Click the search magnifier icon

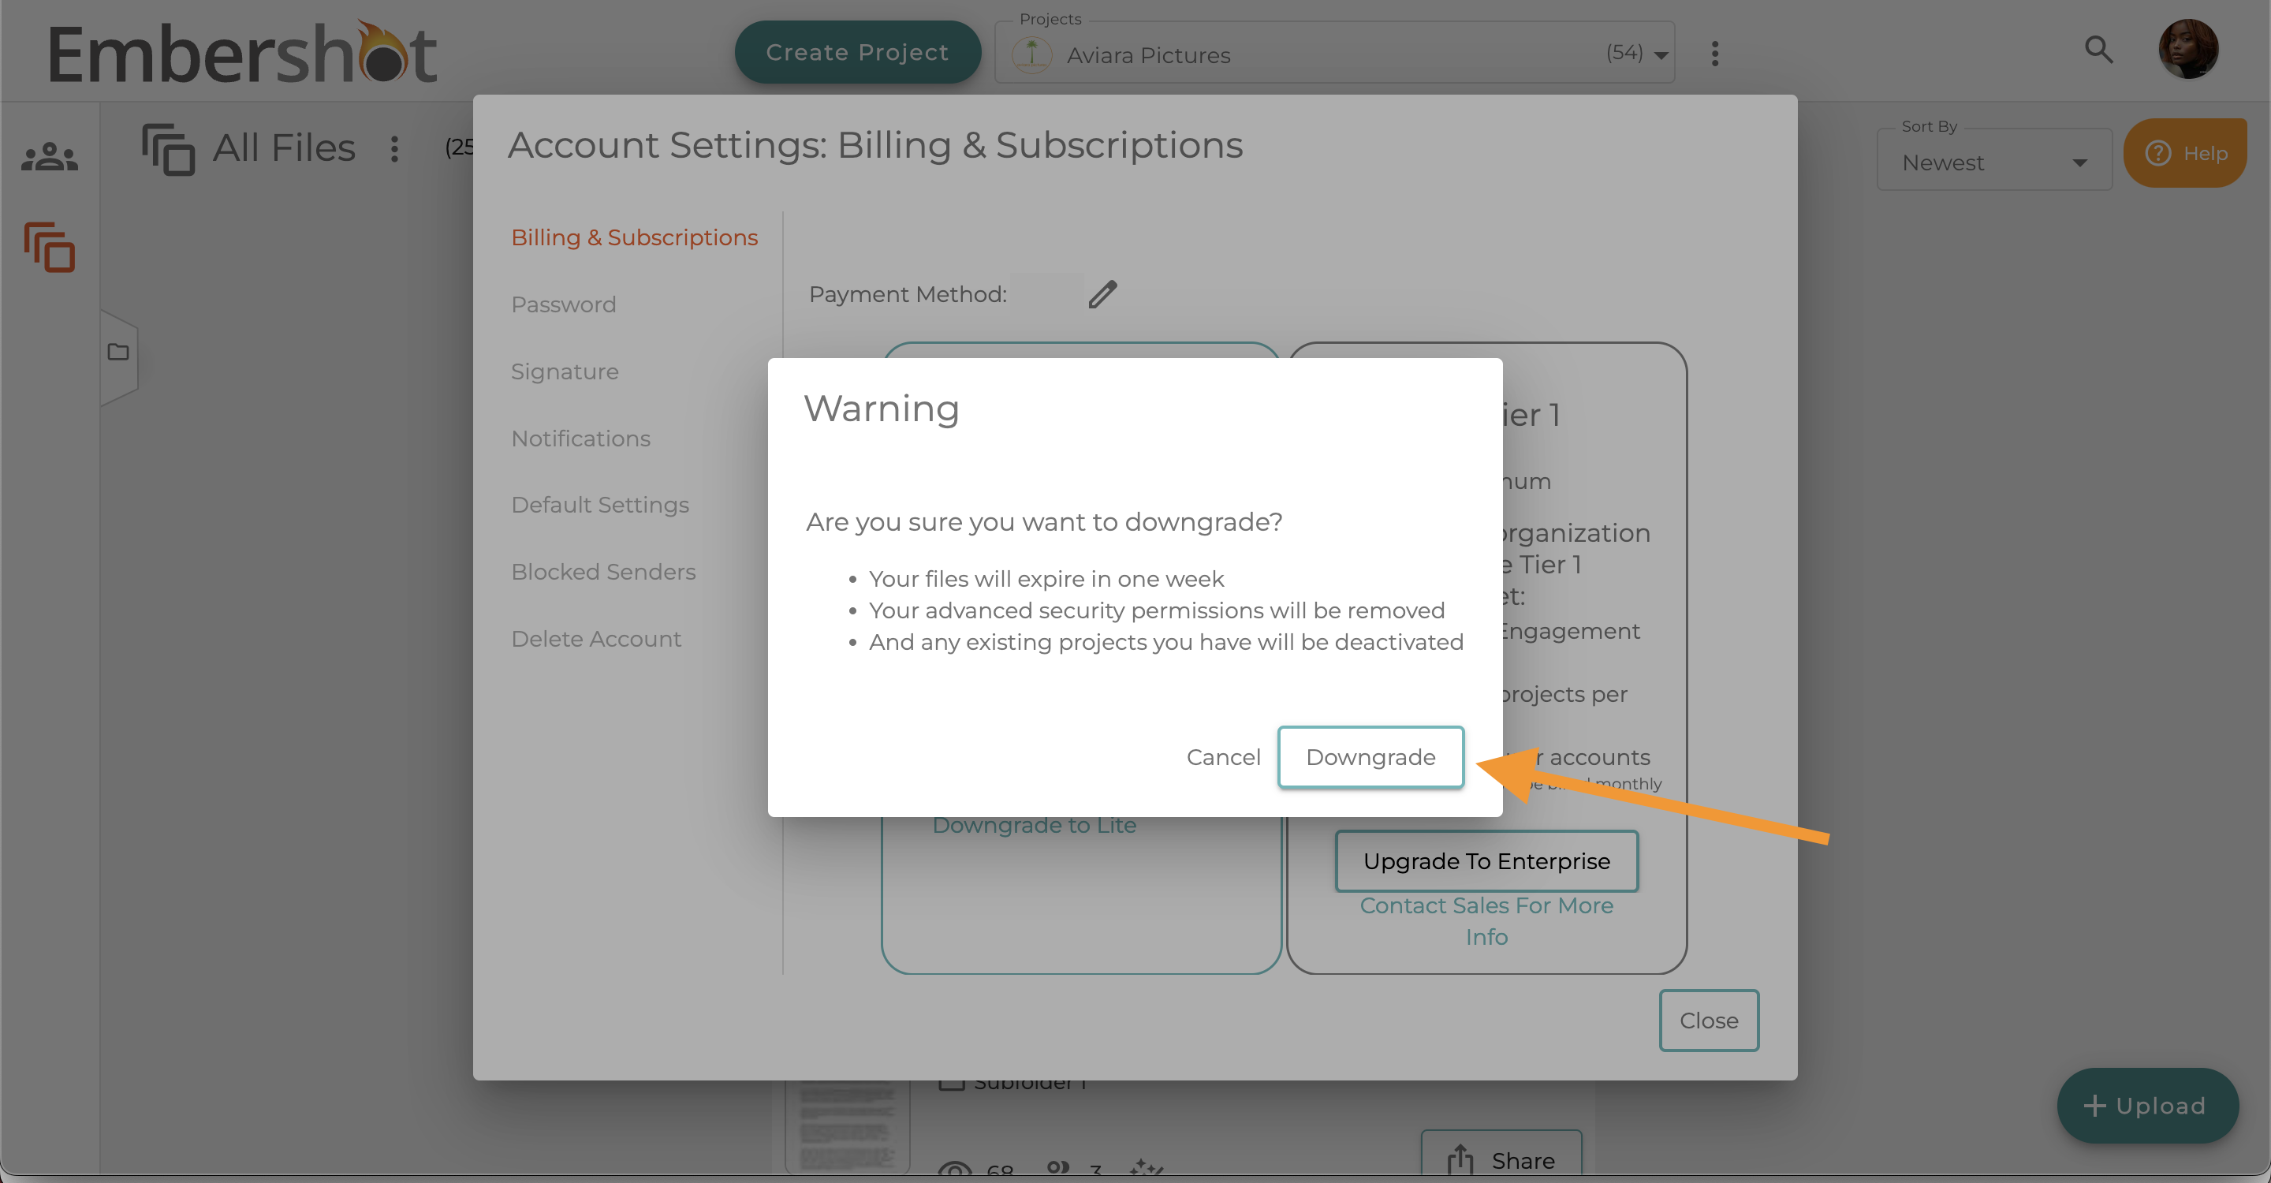[2099, 50]
